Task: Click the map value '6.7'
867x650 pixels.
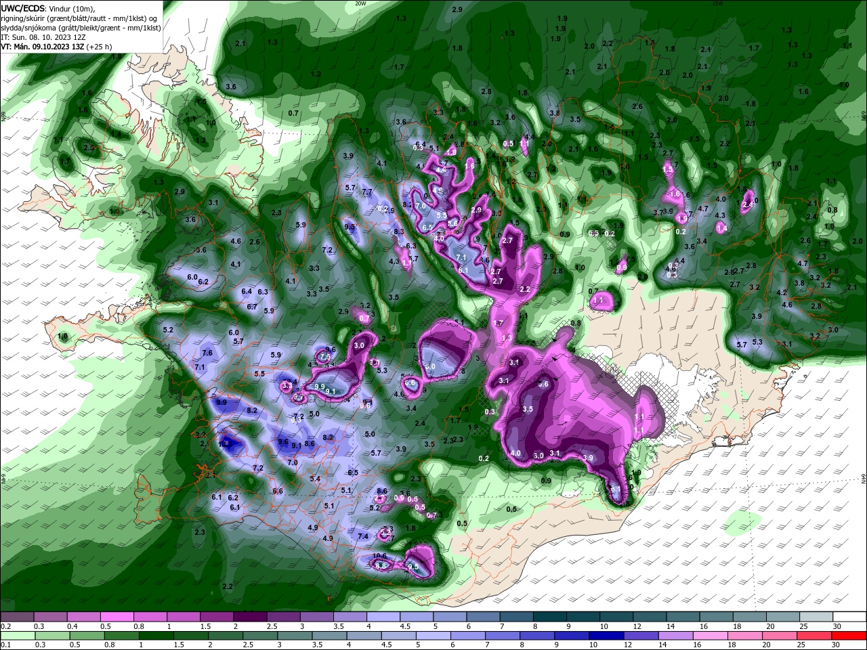Action: 252,307
